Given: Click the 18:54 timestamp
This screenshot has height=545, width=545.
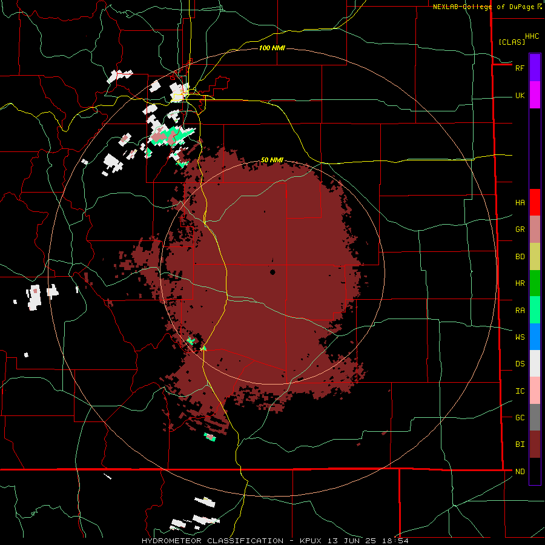Looking at the screenshot, I should pyautogui.click(x=397, y=541).
